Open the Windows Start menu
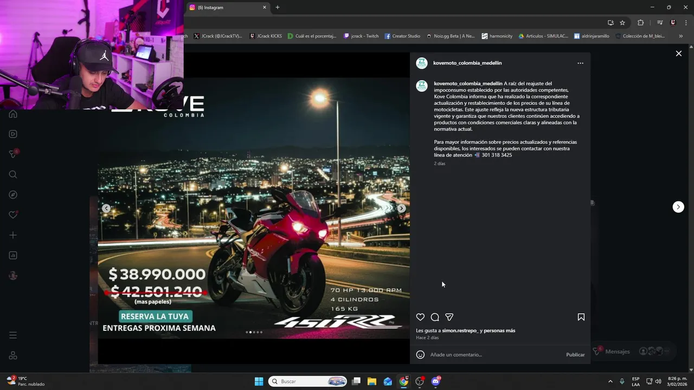 (x=259, y=381)
